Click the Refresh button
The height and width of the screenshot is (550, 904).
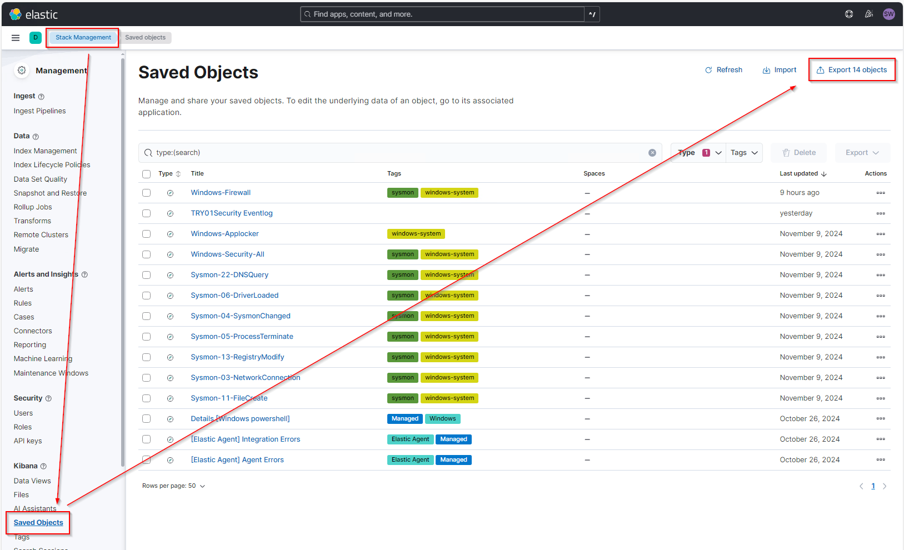723,70
